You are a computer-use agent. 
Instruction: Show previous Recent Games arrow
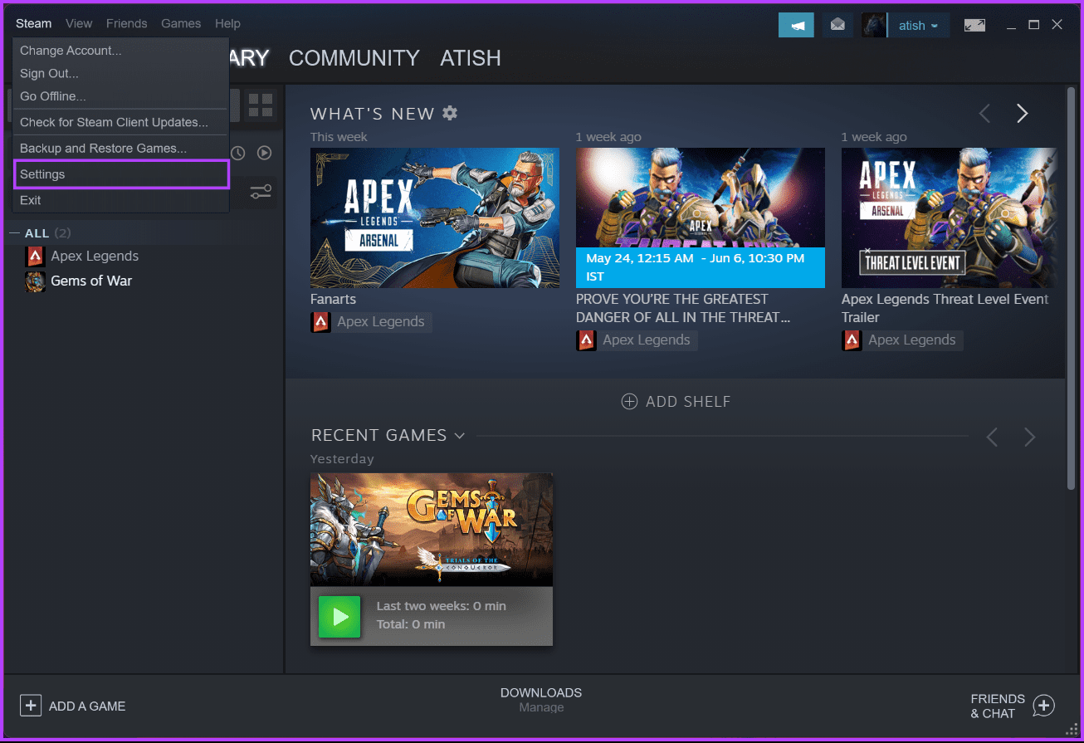[992, 437]
